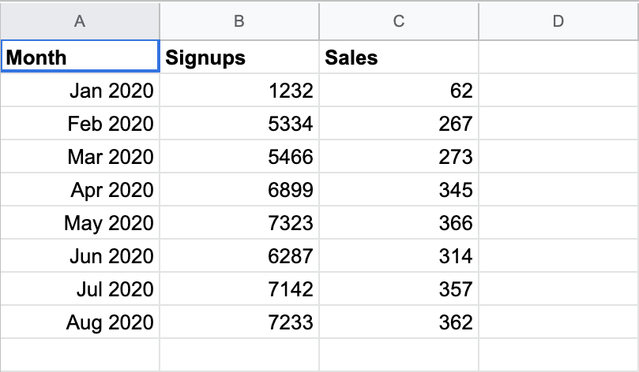Select sales value 62
The width and height of the screenshot is (639, 372).
pyautogui.click(x=399, y=91)
